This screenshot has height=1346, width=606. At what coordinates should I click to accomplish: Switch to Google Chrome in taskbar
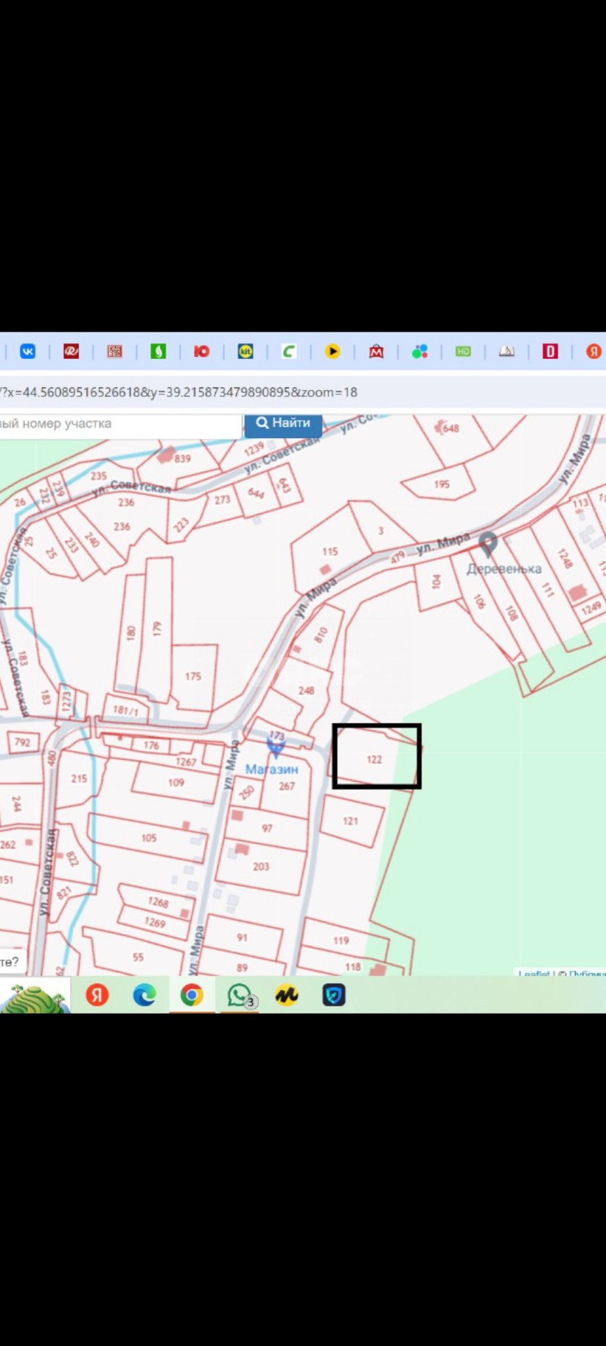click(191, 995)
